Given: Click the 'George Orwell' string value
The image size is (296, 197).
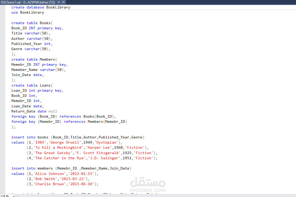Looking at the screenshot, I should click(65, 142).
